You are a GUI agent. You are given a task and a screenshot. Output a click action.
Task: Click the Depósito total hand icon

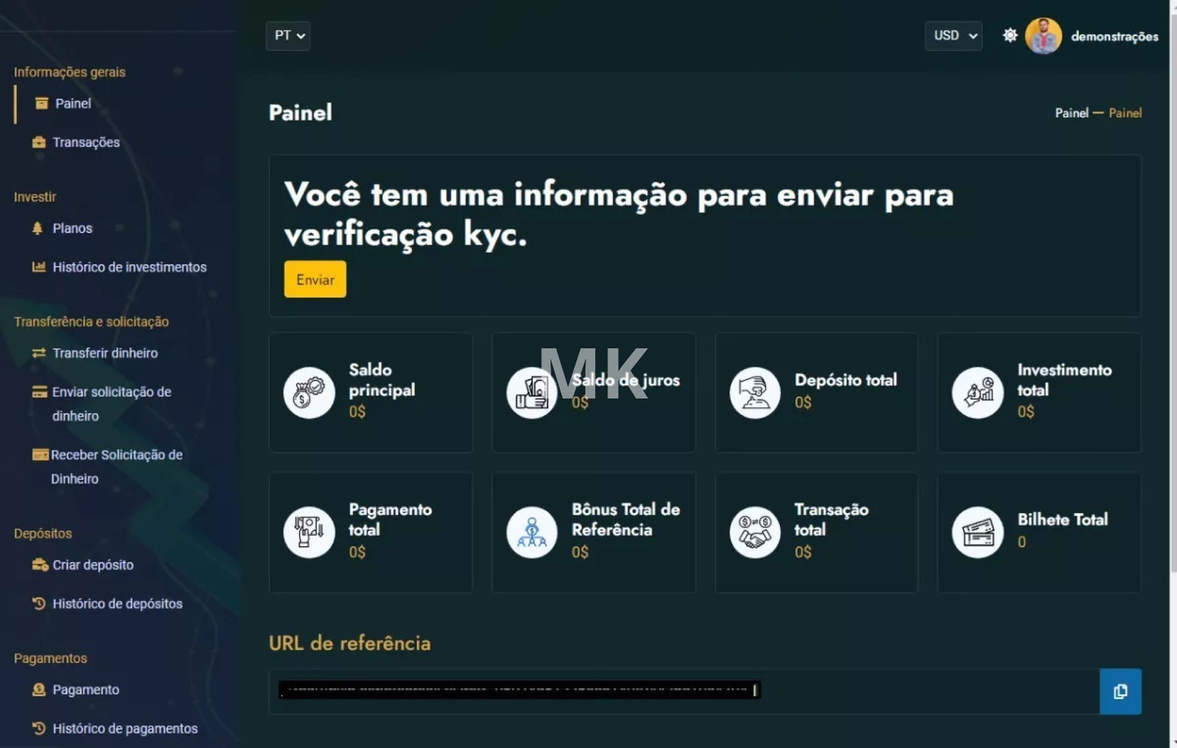tap(755, 392)
